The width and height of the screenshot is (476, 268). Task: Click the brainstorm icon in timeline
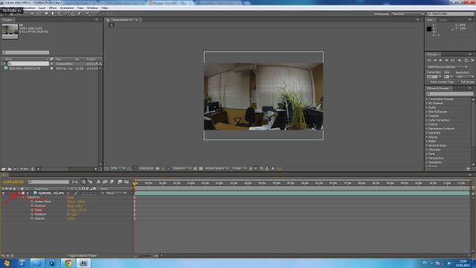click(x=120, y=182)
